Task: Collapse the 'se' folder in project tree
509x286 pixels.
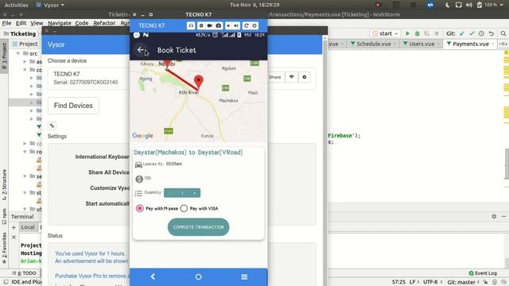Action: click(25, 176)
